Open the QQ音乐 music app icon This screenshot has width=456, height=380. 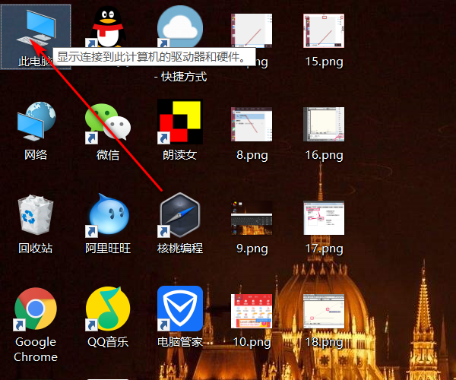click(x=108, y=308)
